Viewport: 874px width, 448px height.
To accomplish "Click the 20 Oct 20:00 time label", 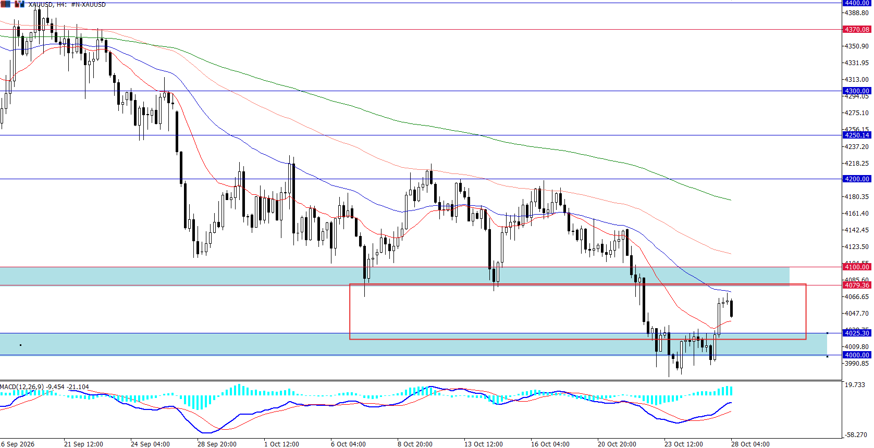I will pos(617,444).
